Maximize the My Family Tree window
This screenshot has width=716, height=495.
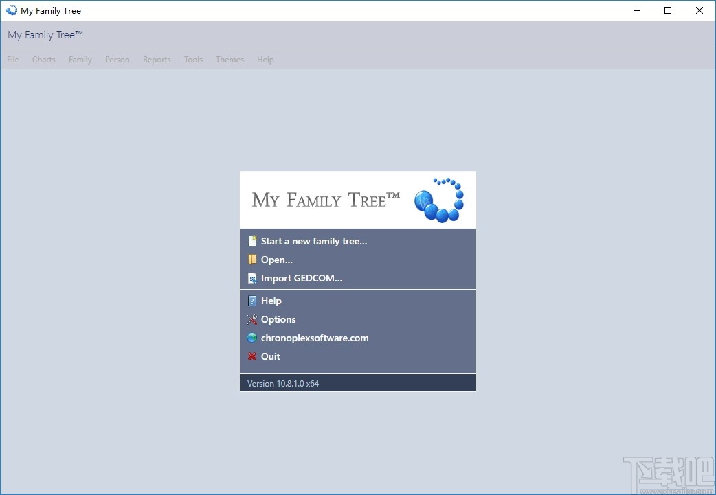coord(668,10)
